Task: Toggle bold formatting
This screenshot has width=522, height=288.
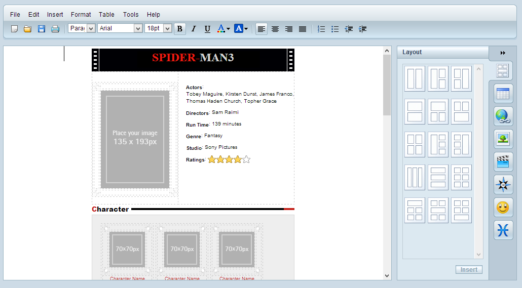Action: point(179,29)
